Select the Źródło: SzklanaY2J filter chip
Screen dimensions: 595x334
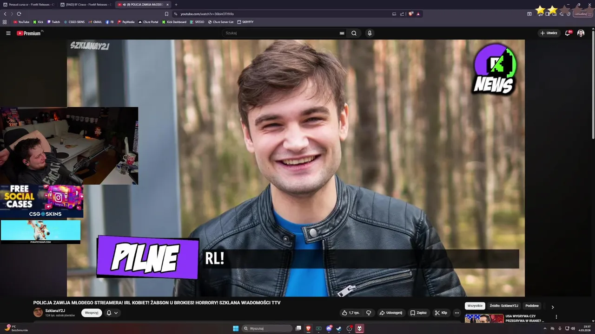[503, 306]
